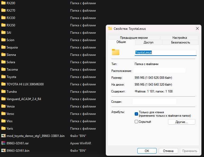Click the RX350 folder icon

pos(3,25)
